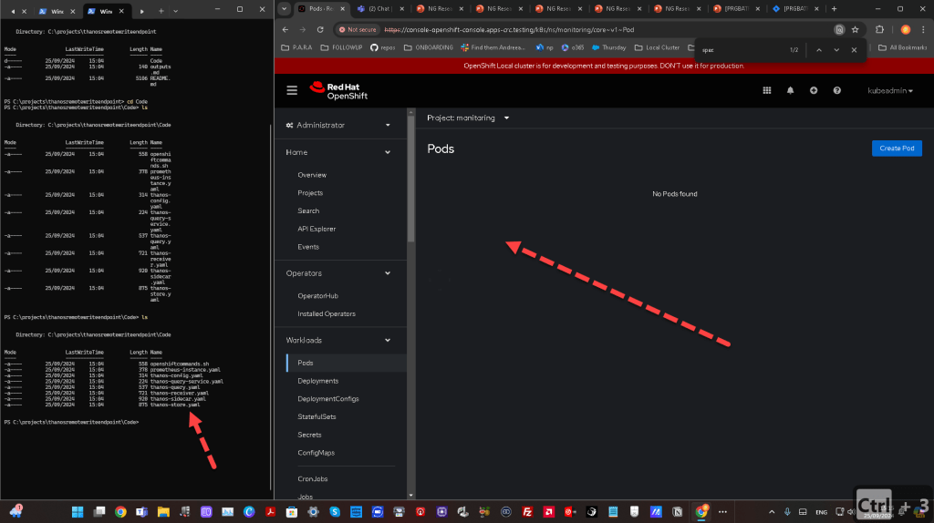Open CronJobs in the sidebar
934x523 pixels.
point(313,479)
